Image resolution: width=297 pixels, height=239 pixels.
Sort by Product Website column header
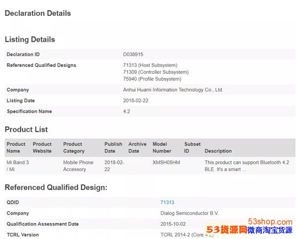(x=42, y=147)
